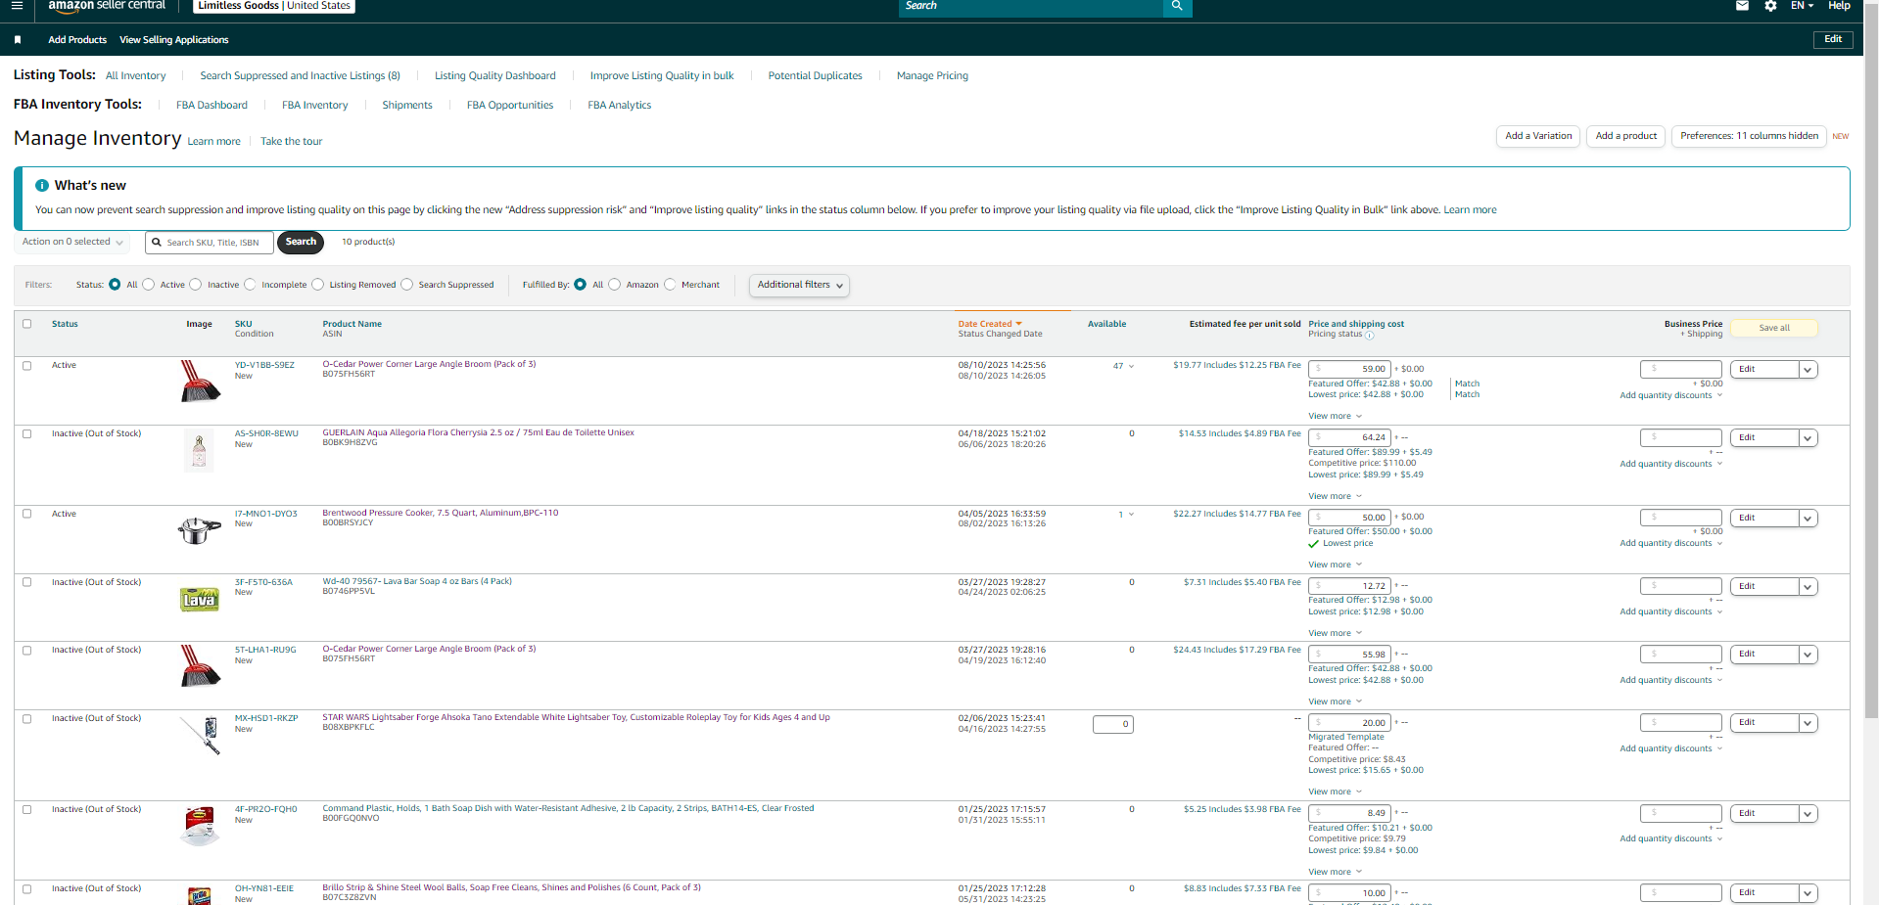The height and width of the screenshot is (905, 1879).
Task: Open the O-Cedar broom thumbnail in the YD-V1BB-S9EZ row
Action: tap(200, 382)
